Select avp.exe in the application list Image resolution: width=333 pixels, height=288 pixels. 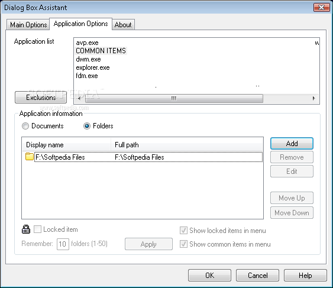click(x=87, y=43)
